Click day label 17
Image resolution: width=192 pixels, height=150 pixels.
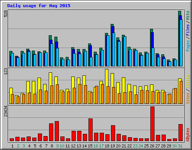tap(101, 146)
